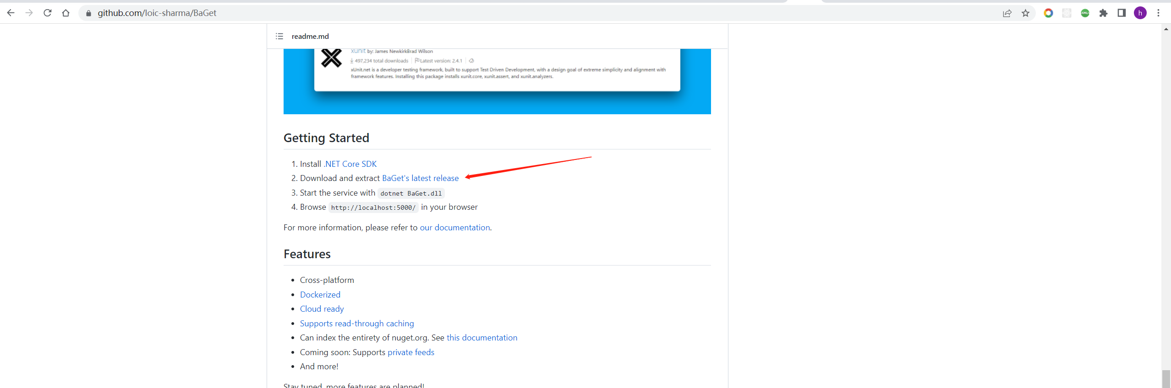Click the xunit package title in image
Viewport: 1171px width, 388px height.
click(358, 51)
